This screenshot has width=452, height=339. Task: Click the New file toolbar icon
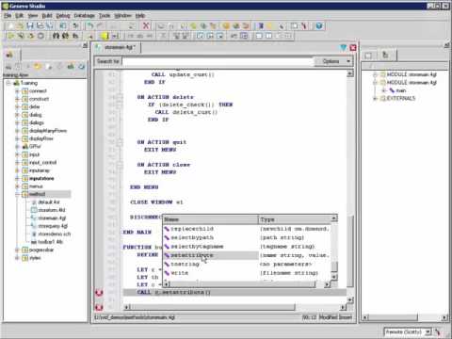tap(10, 25)
